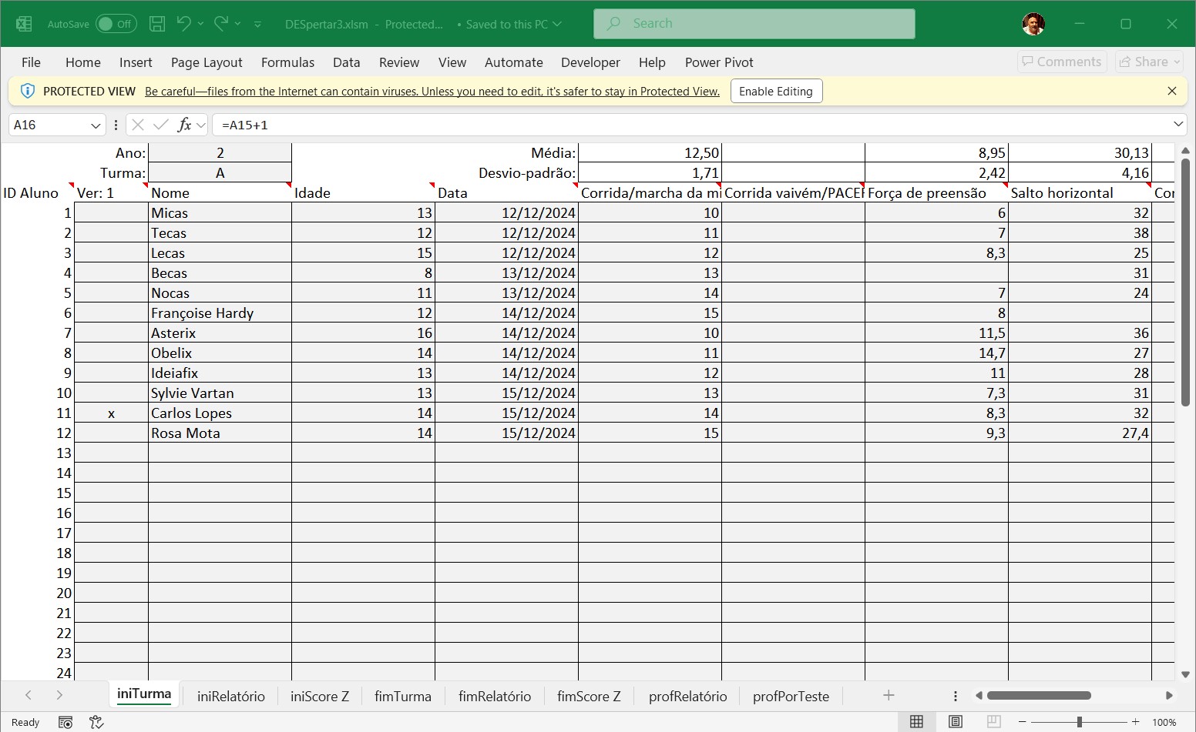
Task: Click the Name Box showing A16
Action: pos(48,125)
